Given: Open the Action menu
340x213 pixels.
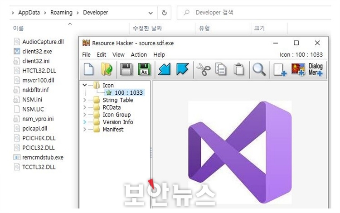Looking at the screenshot, I should coord(139,54).
